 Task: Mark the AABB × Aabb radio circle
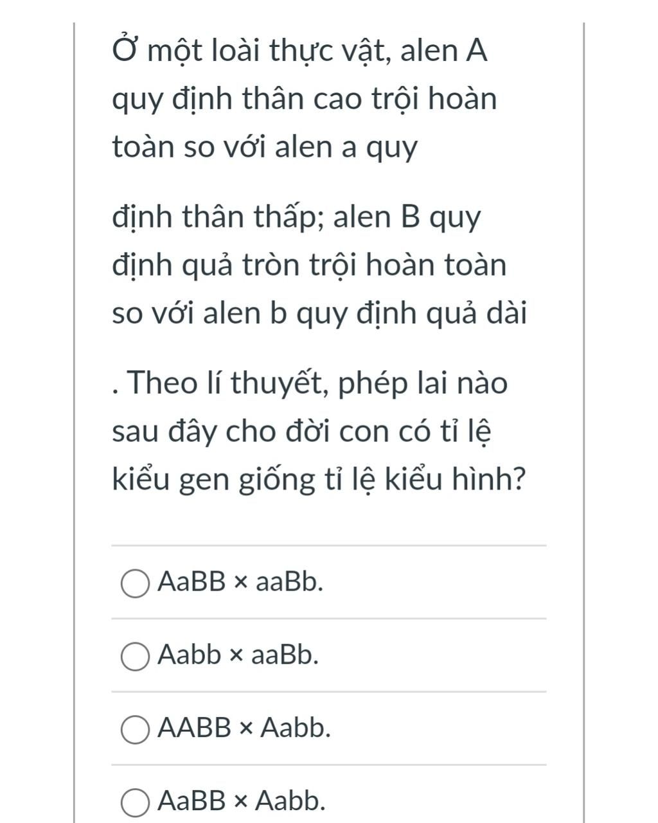[x=136, y=729]
